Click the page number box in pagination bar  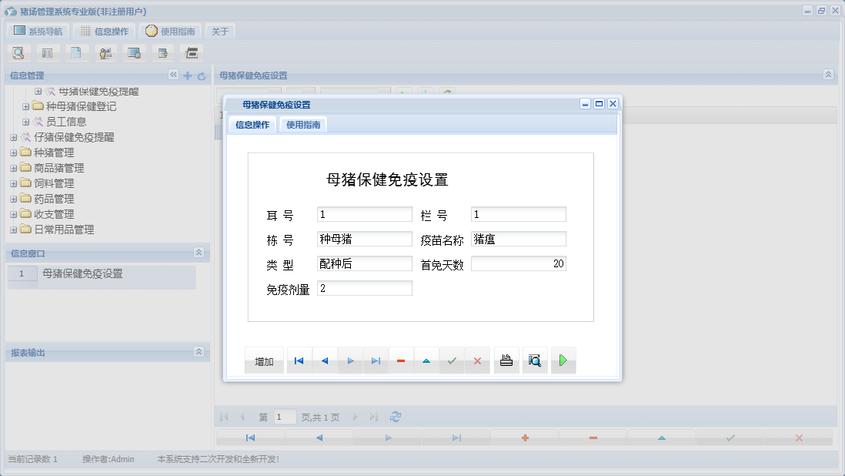285,417
